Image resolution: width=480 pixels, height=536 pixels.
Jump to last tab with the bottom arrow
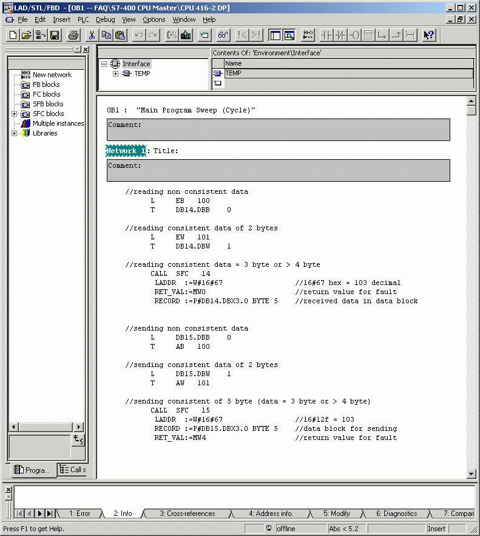(x=50, y=514)
